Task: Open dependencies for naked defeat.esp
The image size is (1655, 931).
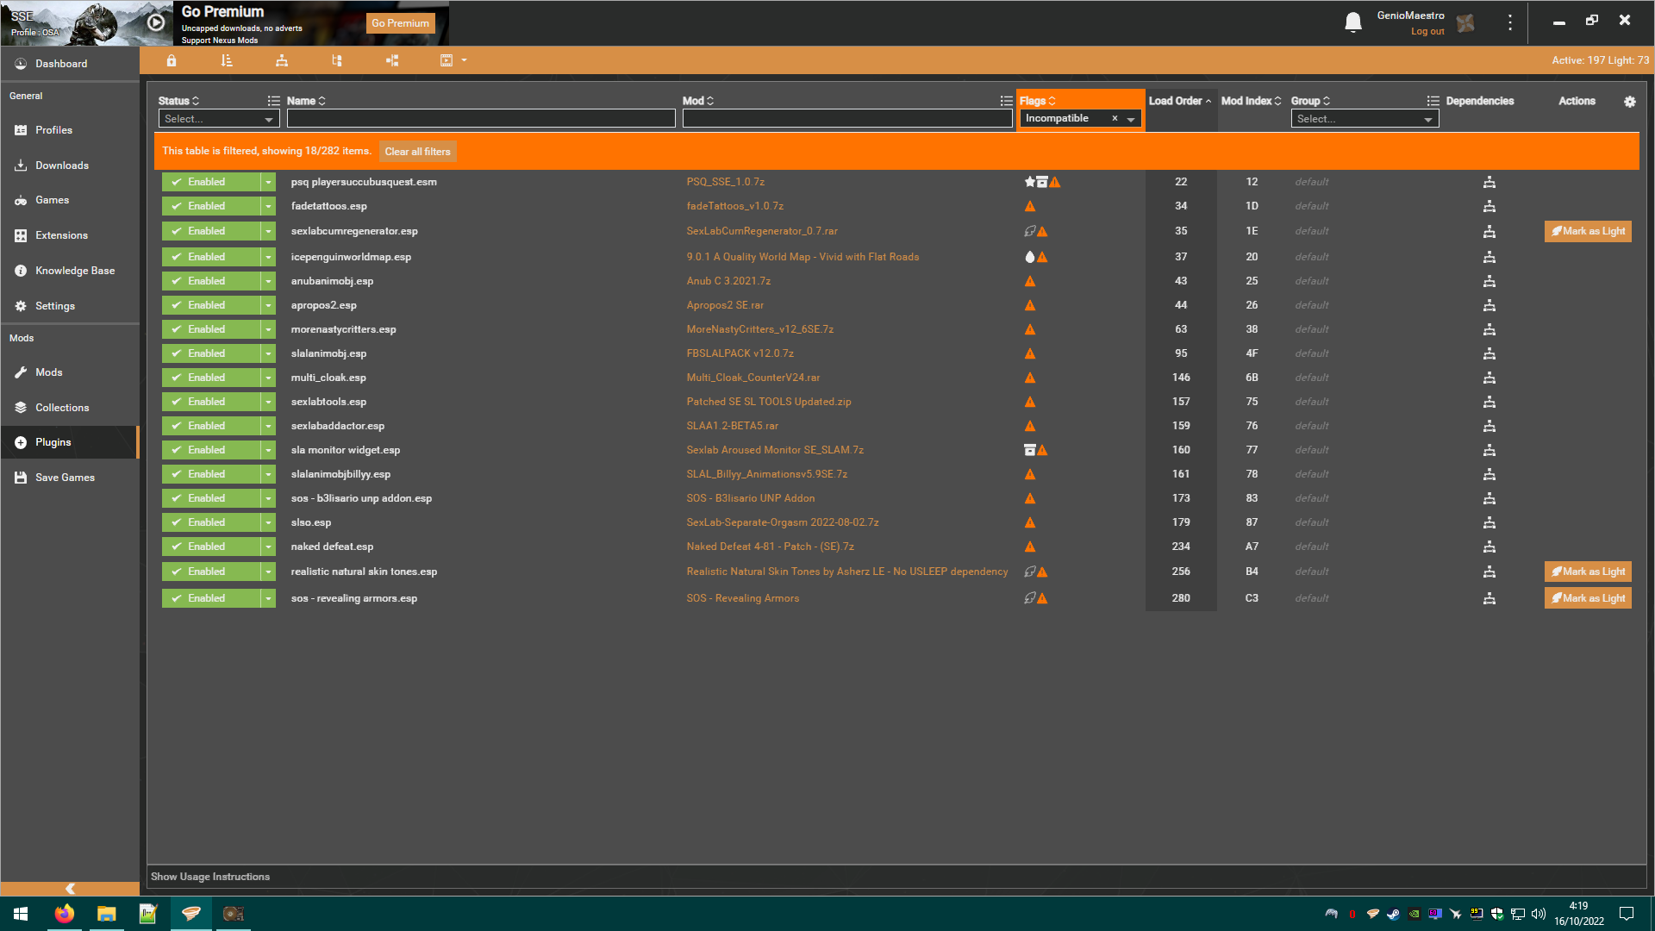Action: (1489, 547)
